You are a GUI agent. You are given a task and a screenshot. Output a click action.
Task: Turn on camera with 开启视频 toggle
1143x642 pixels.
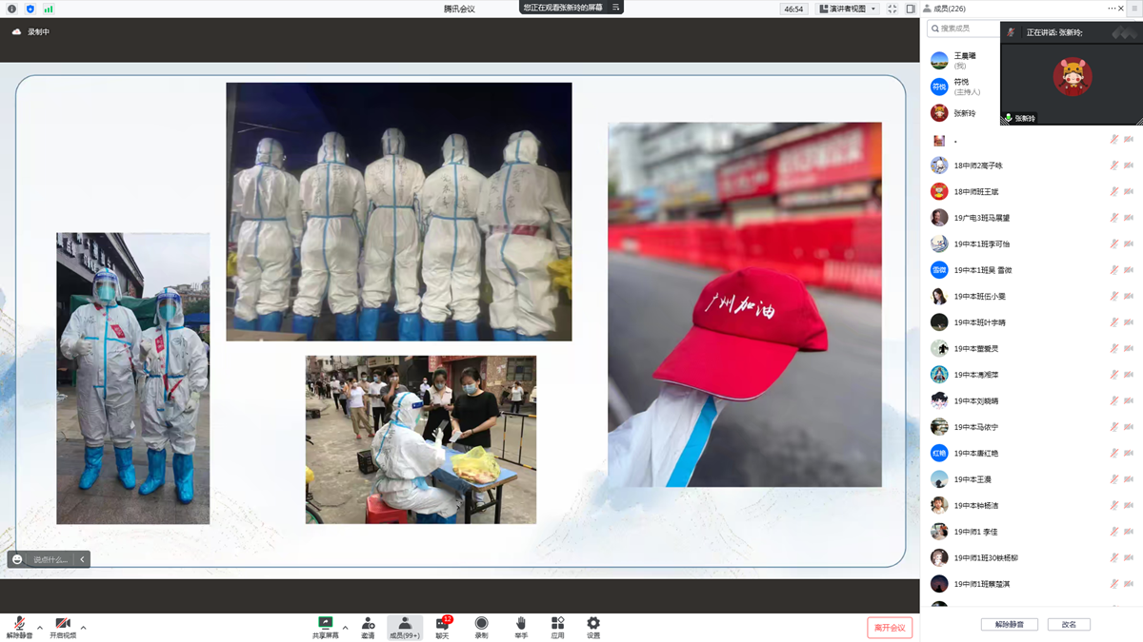point(63,628)
